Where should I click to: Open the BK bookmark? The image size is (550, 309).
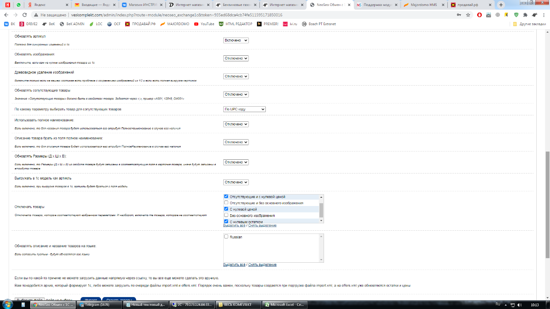tap(10, 24)
